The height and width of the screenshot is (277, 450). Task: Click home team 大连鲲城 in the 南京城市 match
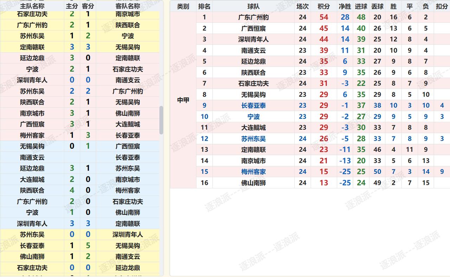point(32,180)
